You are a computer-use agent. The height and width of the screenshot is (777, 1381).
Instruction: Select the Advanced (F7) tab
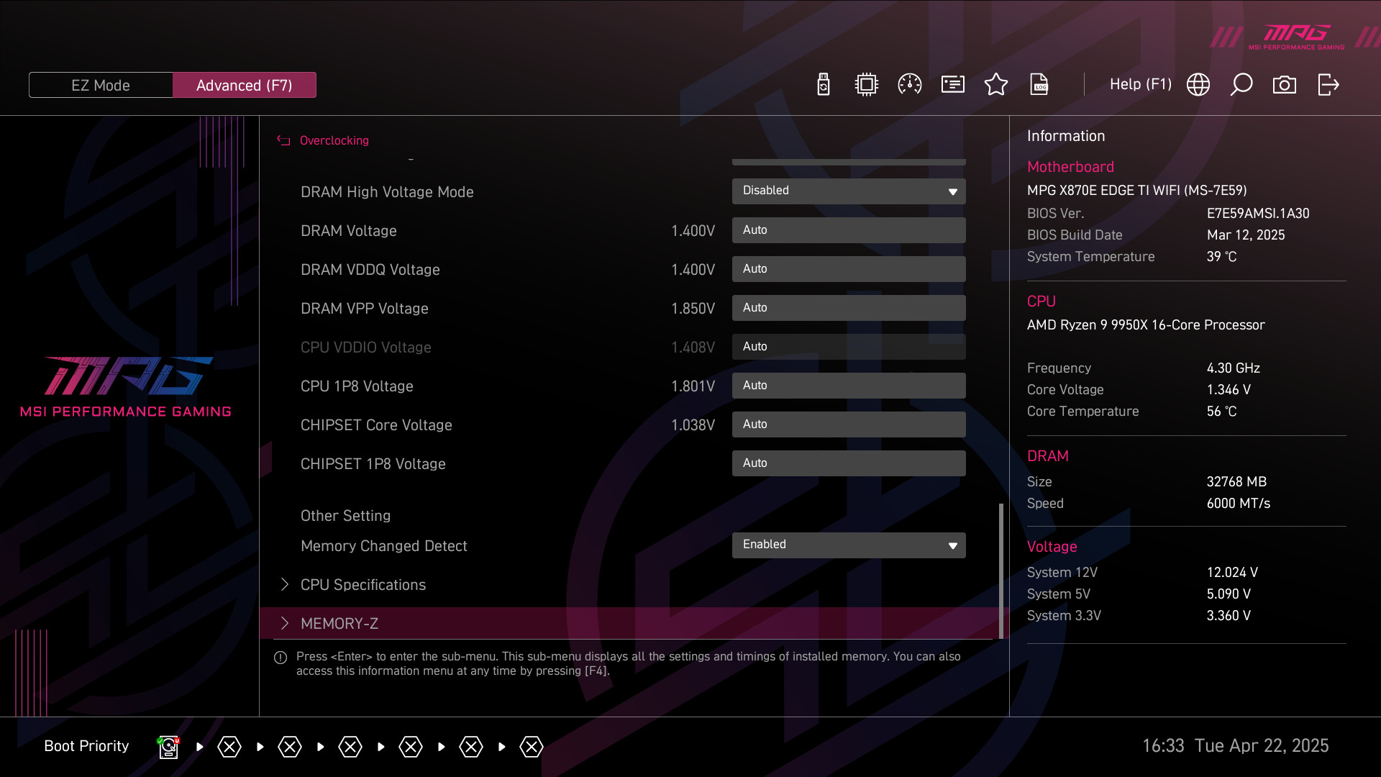point(245,85)
